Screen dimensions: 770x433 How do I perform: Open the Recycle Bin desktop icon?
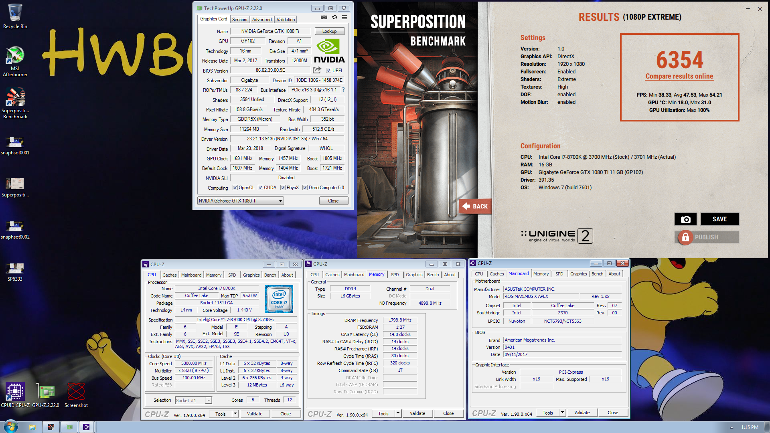click(x=15, y=16)
